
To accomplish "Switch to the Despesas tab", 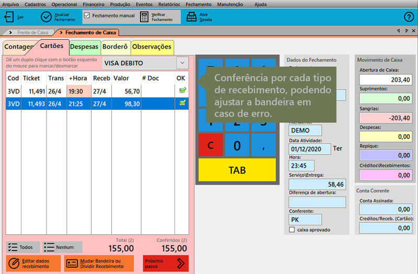I will click(x=84, y=47).
